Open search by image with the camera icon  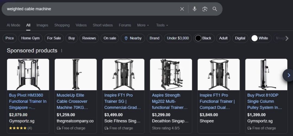coord(205,9)
